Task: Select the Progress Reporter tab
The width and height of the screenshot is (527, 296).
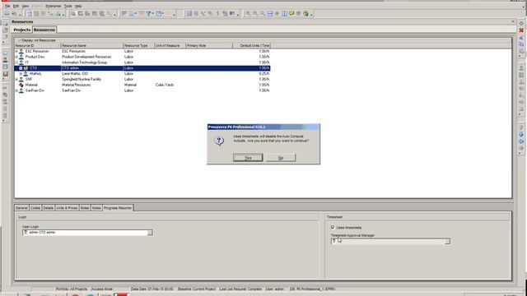Action: (x=118, y=208)
